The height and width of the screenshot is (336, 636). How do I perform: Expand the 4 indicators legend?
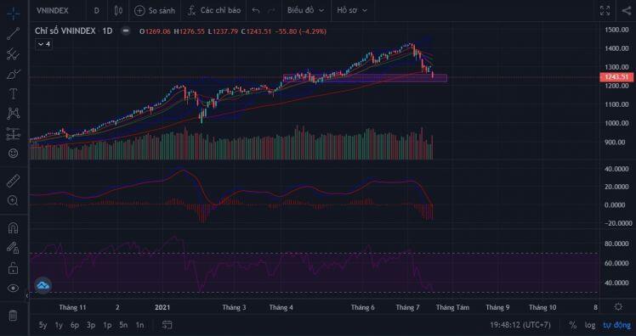tap(44, 44)
